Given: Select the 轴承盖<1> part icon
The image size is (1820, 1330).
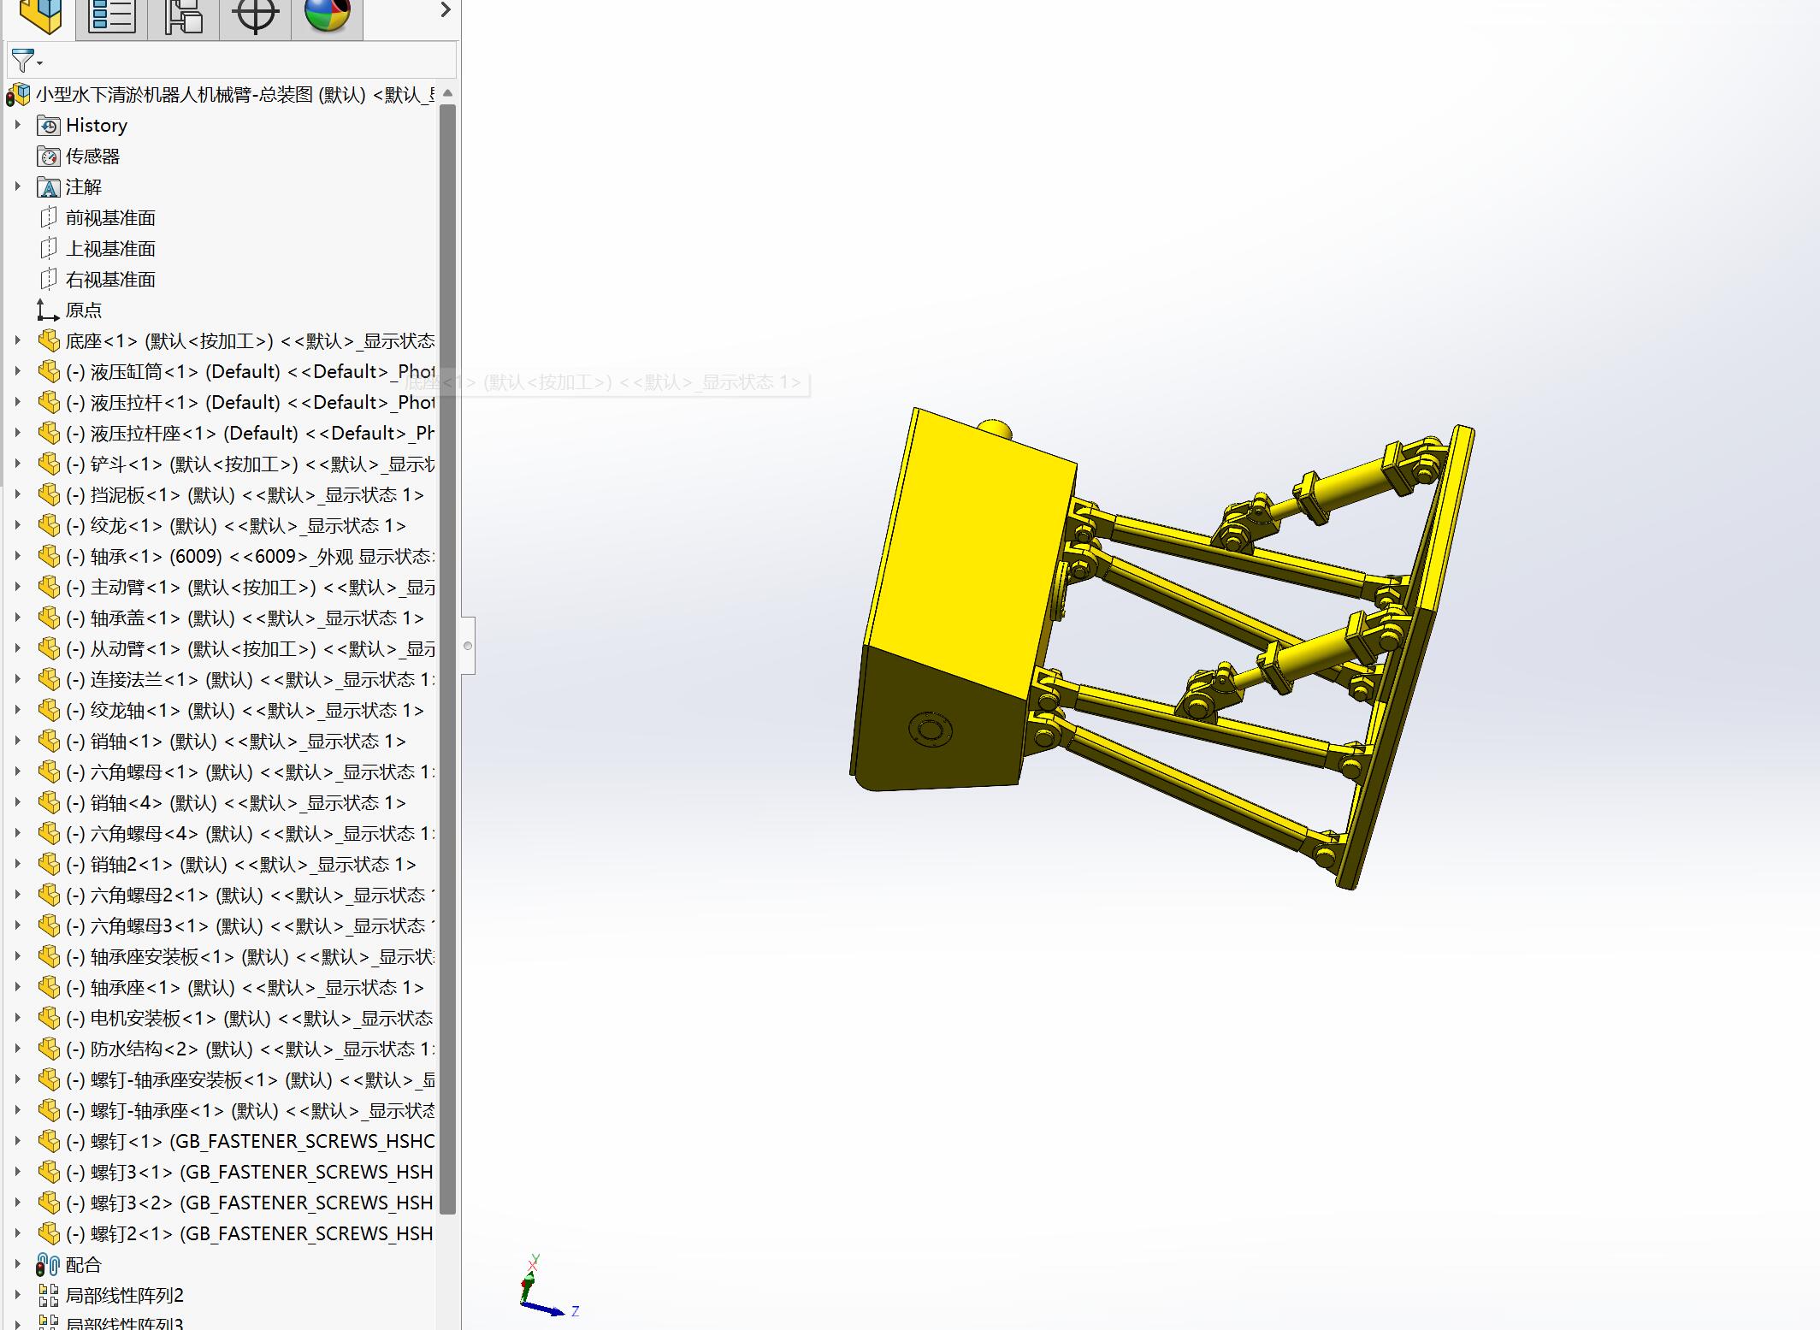Looking at the screenshot, I should point(49,618).
